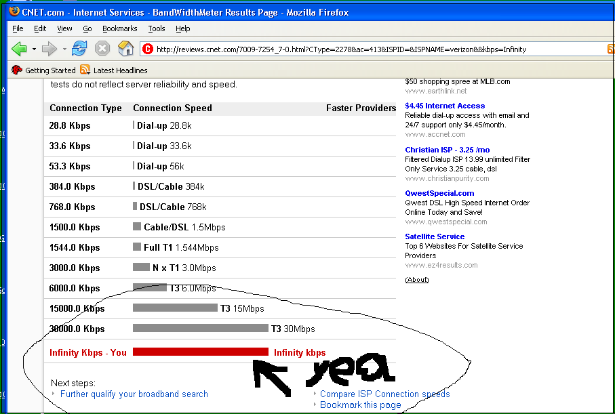615x414 pixels.
Task: Open the Satellite Service ad link
Action: coord(435,236)
